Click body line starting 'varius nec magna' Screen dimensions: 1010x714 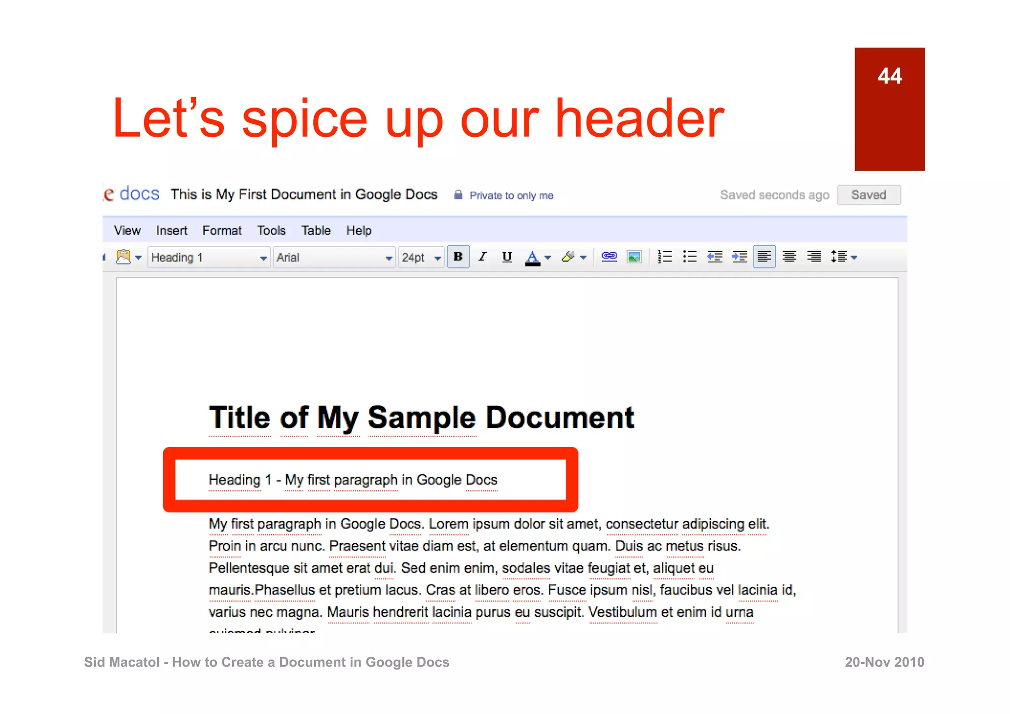(481, 612)
